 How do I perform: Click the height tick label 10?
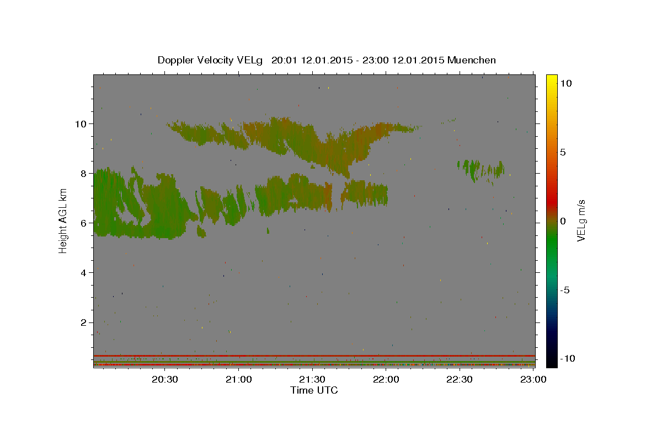(82, 123)
